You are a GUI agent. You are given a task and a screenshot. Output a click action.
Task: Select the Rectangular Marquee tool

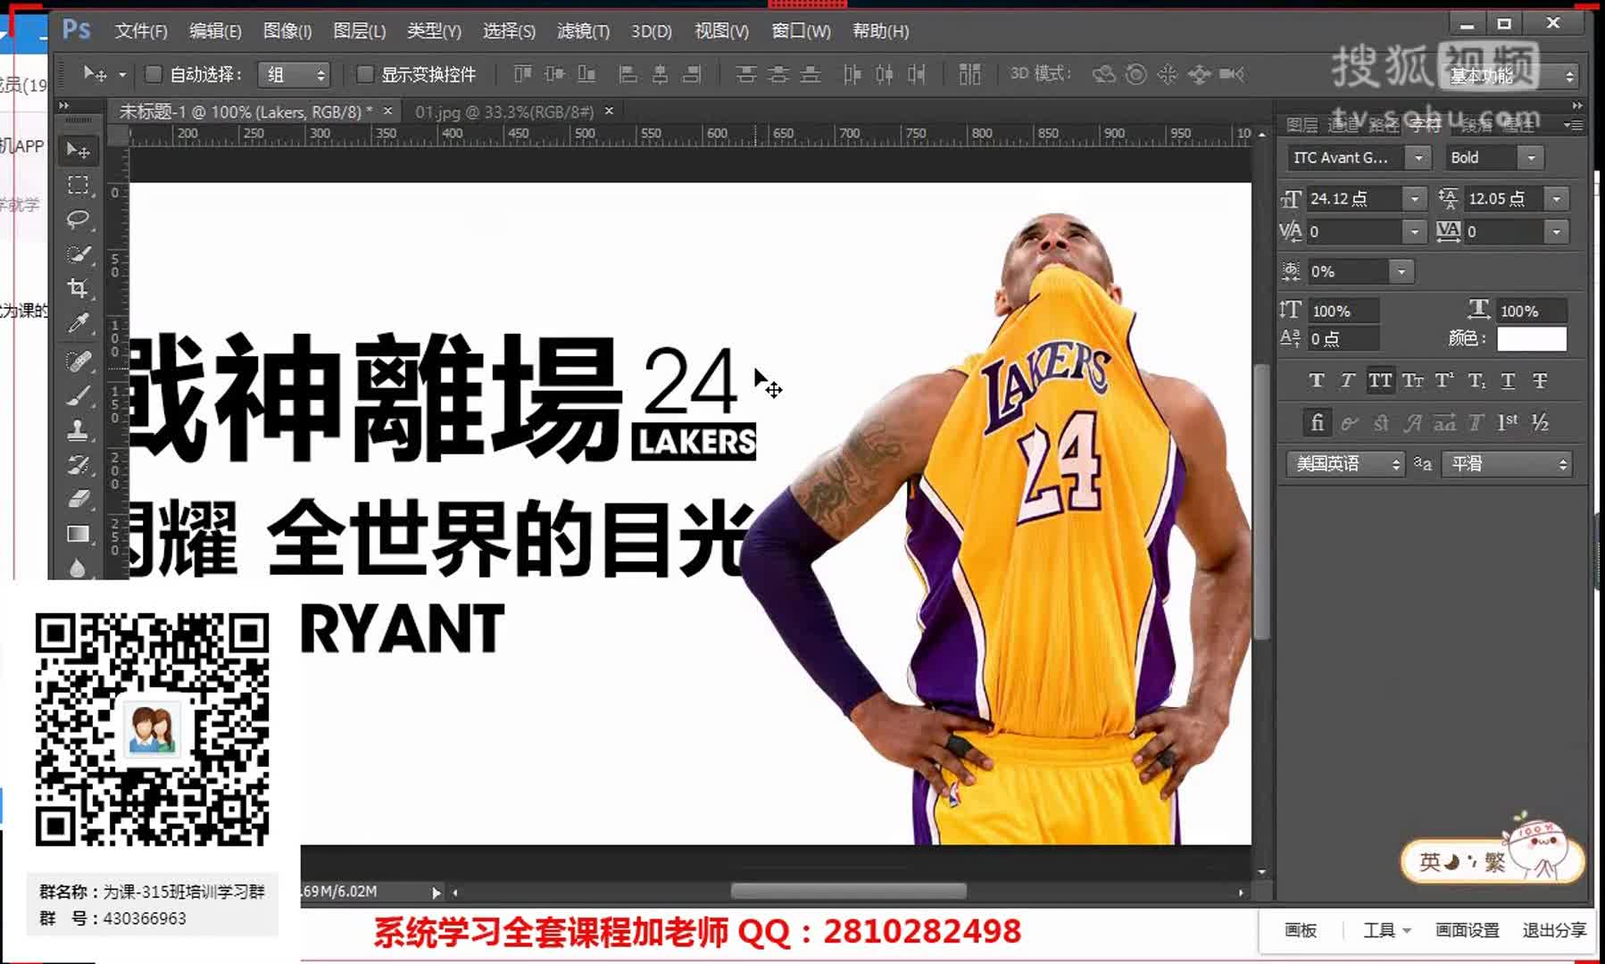pyautogui.click(x=79, y=185)
